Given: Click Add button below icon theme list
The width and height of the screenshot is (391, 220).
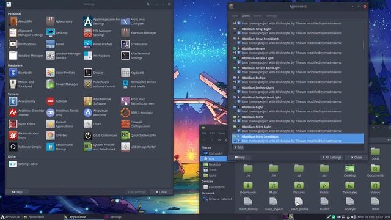Looking at the screenshot, I should click(x=239, y=147).
